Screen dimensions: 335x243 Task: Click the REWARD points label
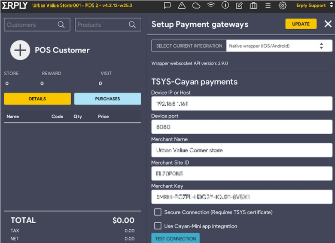coord(52,74)
